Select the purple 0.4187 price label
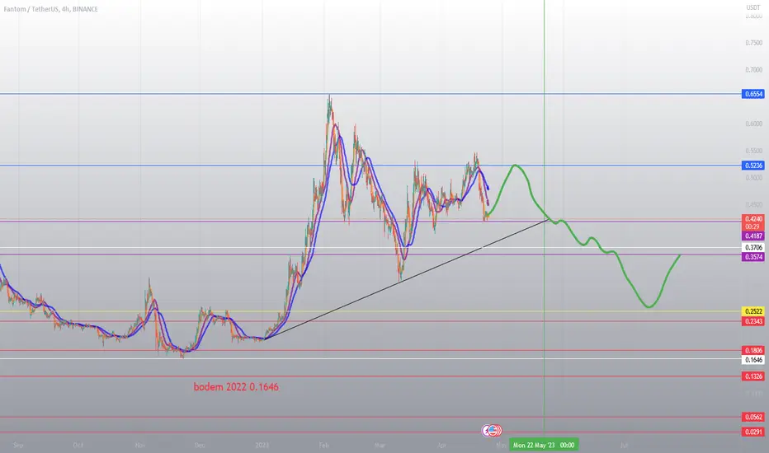The image size is (769, 453). point(753,236)
